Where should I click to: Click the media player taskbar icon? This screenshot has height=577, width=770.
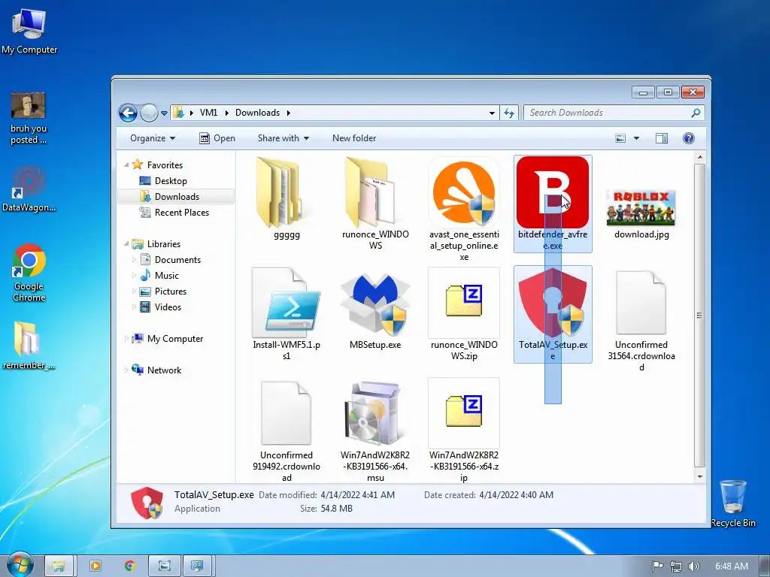[95, 566]
